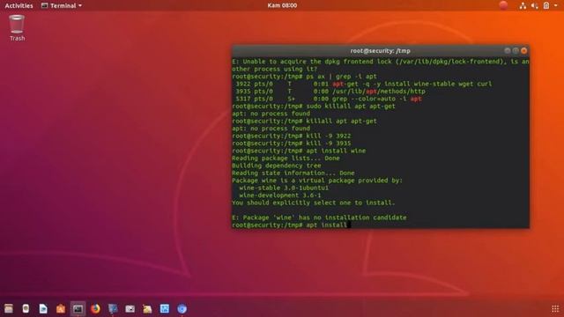Screen dimensions: 564x317
Task: Minimize the root@security terminal window
Action: [x=508, y=51]
